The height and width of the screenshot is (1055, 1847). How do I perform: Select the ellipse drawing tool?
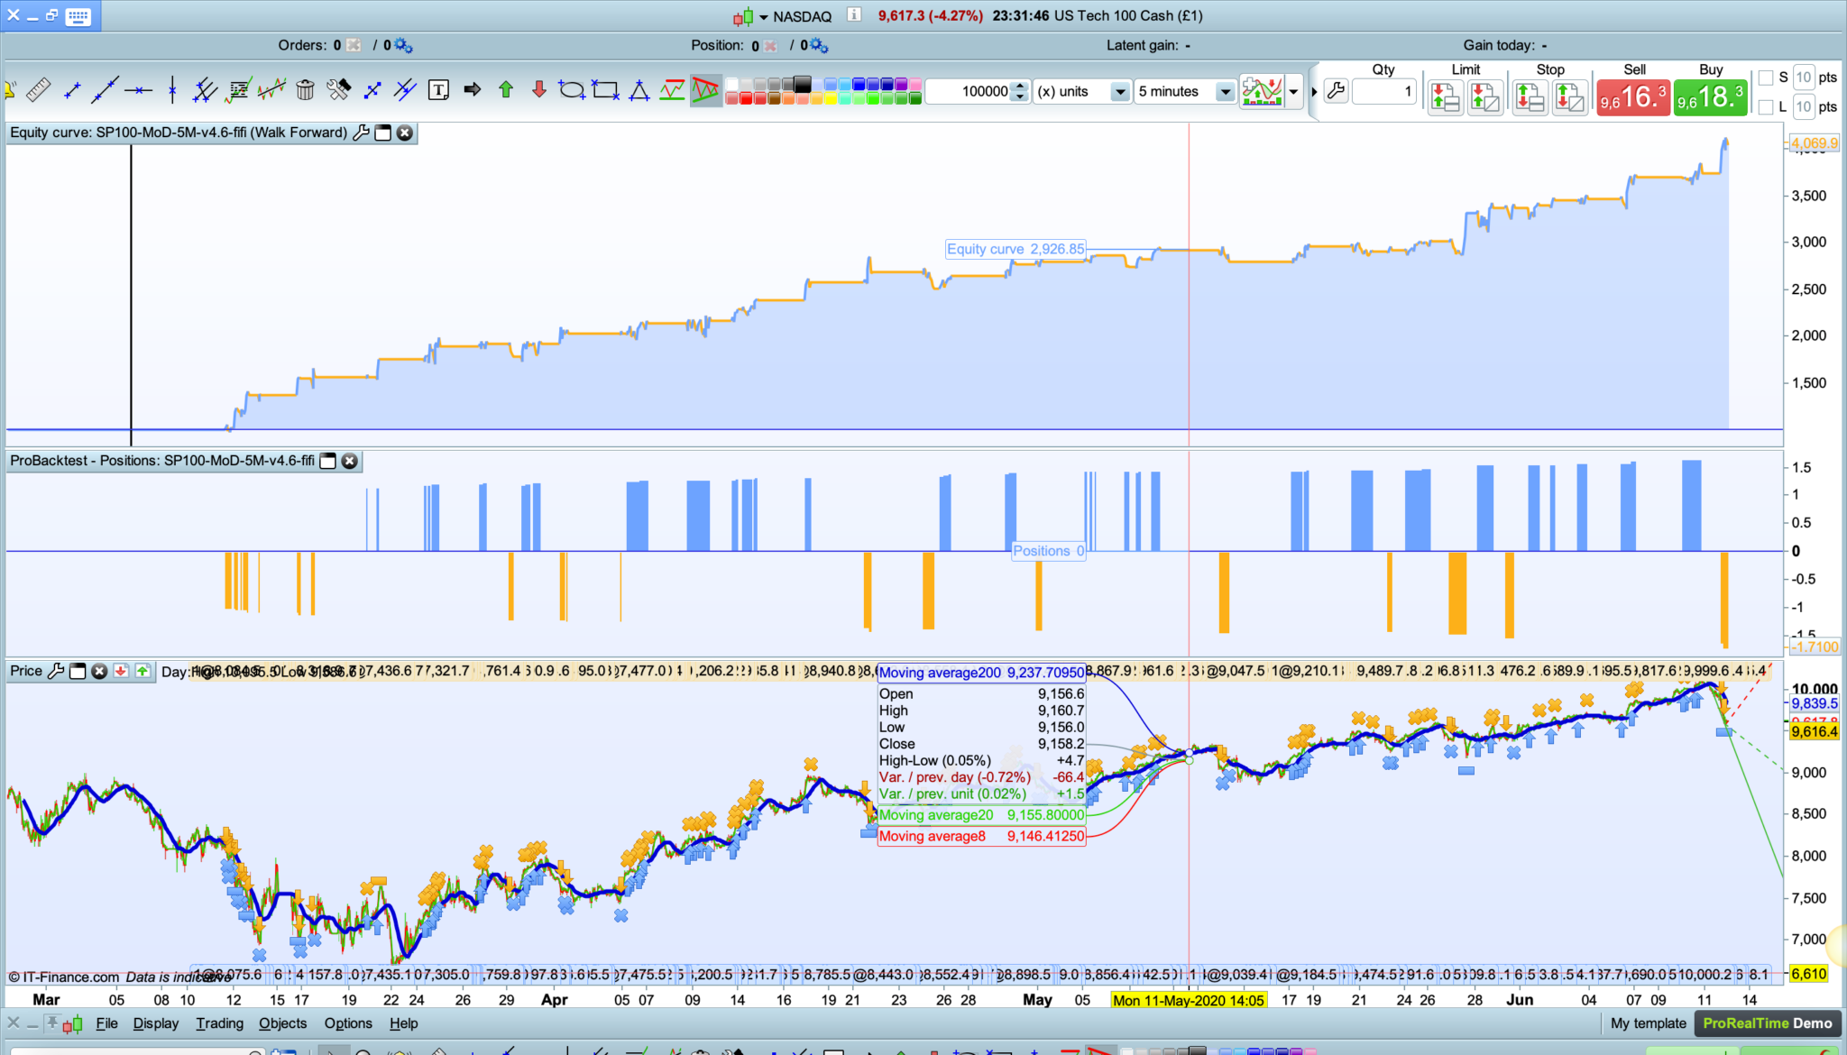pos(572,89)
